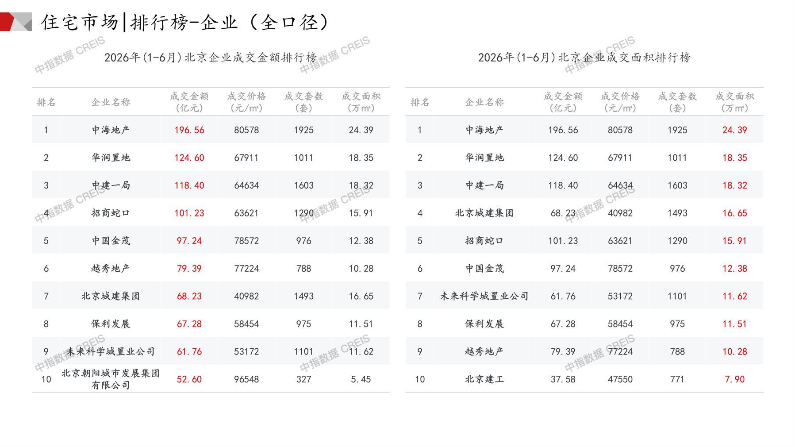This screenshot has width=795, height=447.
Task: Click the red area value 11.51 in right table
Action: [x=734, y=324]
